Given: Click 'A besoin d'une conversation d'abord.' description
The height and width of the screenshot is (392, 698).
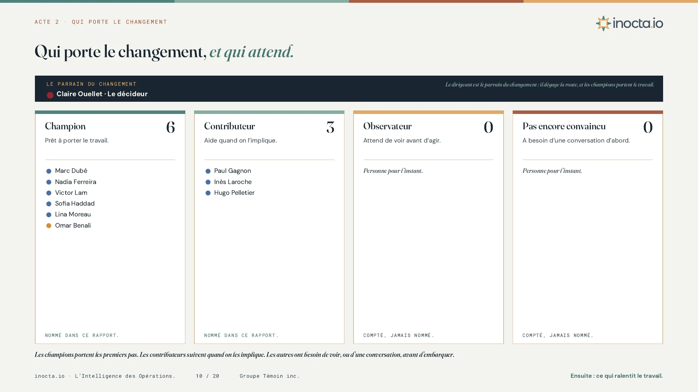Looking at the screenshot, I should [576, 140].
